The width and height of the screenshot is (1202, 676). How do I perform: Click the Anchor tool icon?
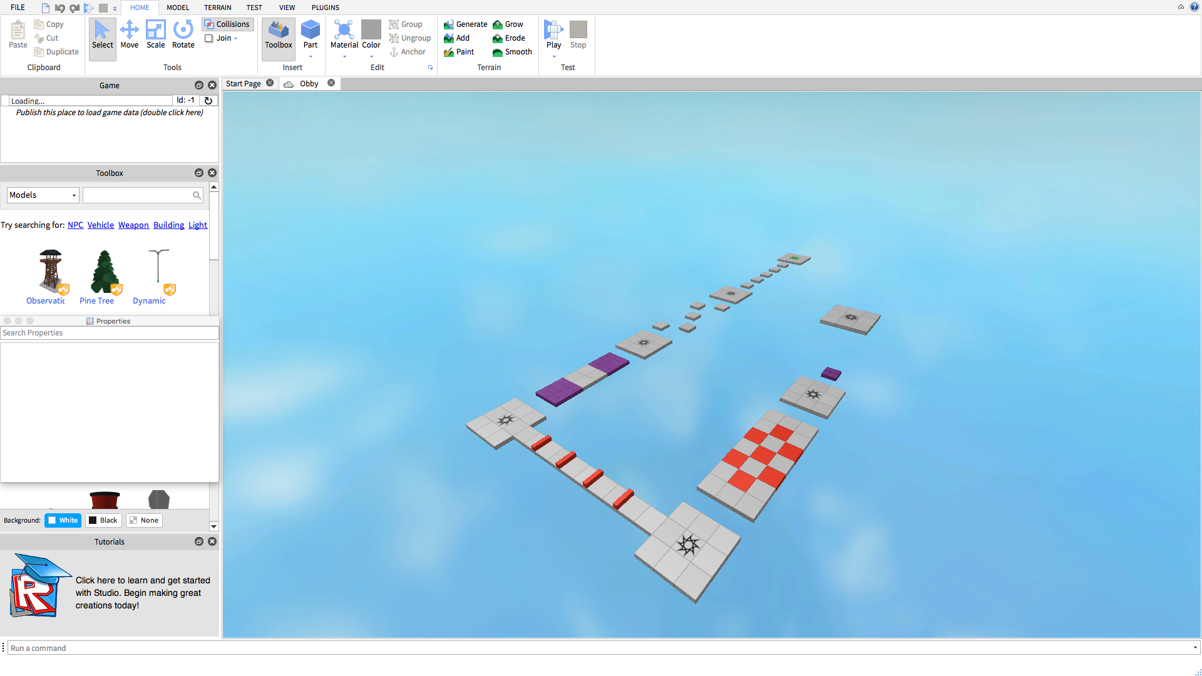[394, 52]
